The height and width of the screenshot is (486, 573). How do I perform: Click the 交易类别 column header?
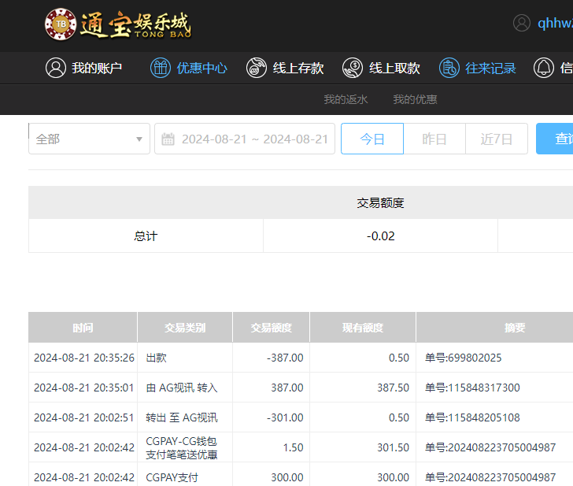(184, 328)
